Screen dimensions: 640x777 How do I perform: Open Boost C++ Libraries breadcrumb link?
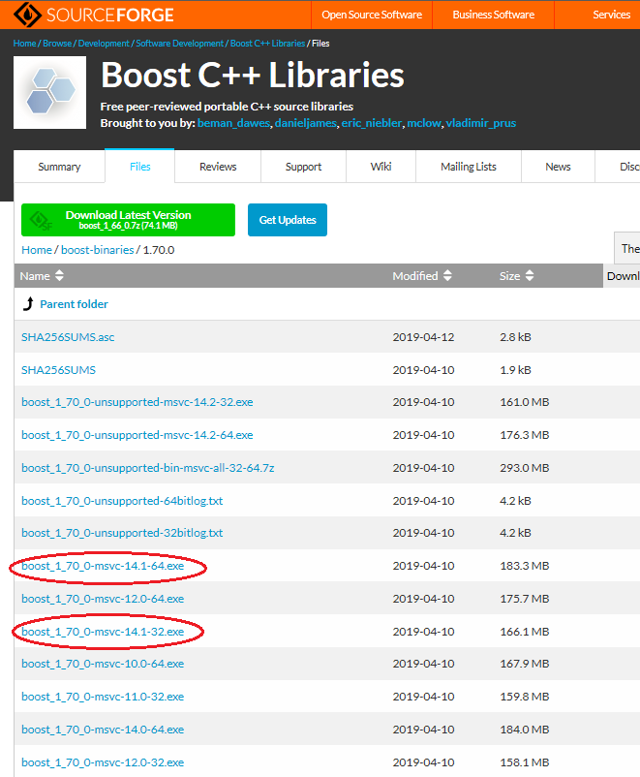267,43
